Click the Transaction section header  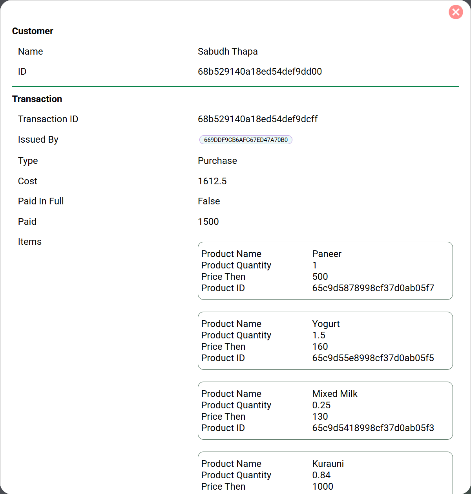(37, 99)
